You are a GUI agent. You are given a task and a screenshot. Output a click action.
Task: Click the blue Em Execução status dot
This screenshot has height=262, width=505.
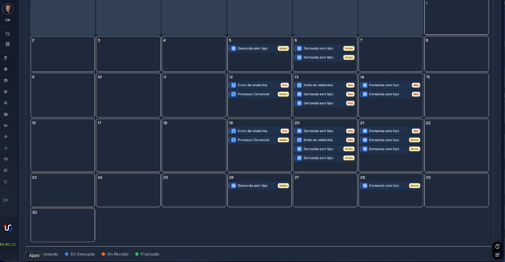(67, 254)
